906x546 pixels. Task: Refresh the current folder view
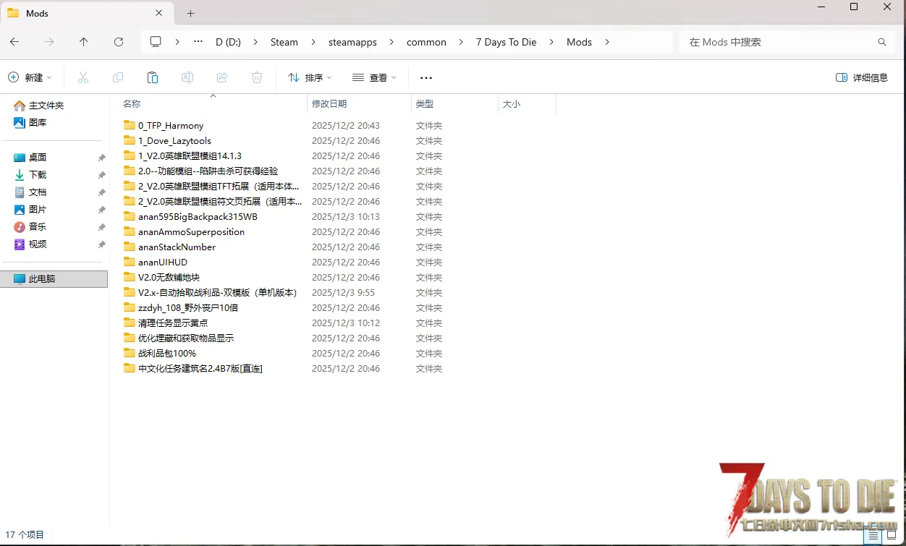[x=119, y=42]
